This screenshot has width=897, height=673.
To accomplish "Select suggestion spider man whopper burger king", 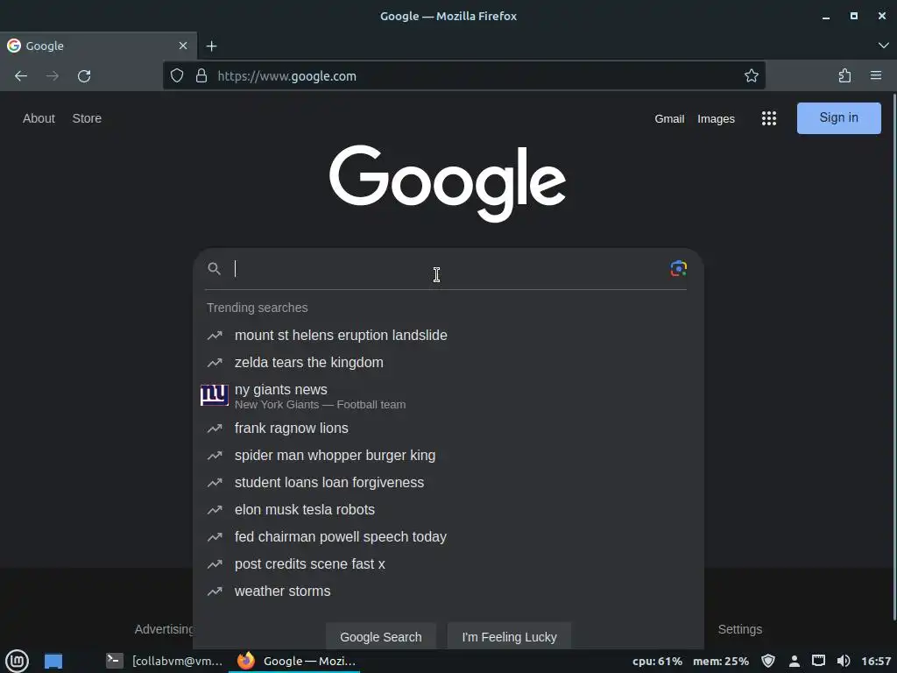I will click(448, 456).
